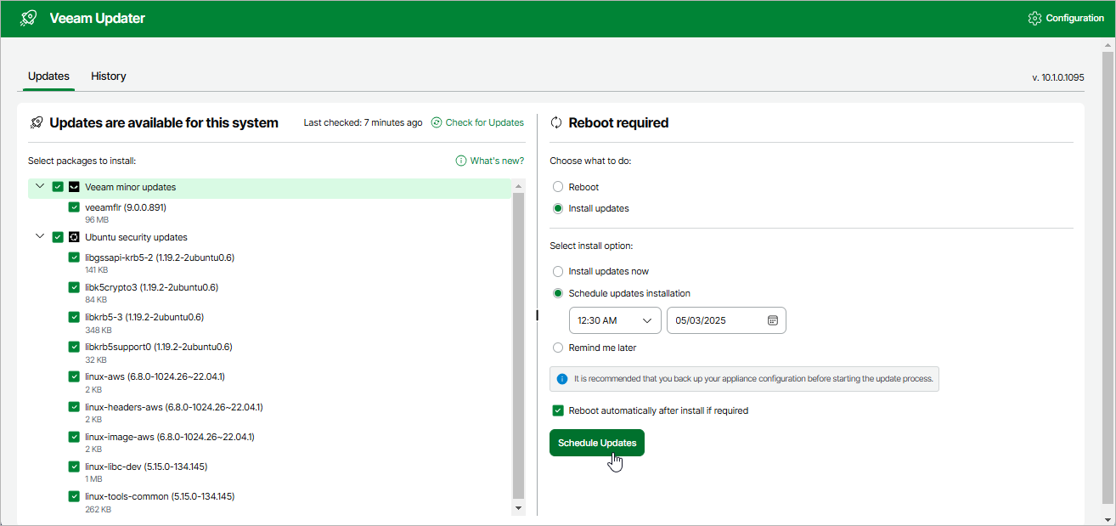Uncheck linux-tools-common package checkbox
The height and width of the screenshot is (526, 1116).
[74, 496]
